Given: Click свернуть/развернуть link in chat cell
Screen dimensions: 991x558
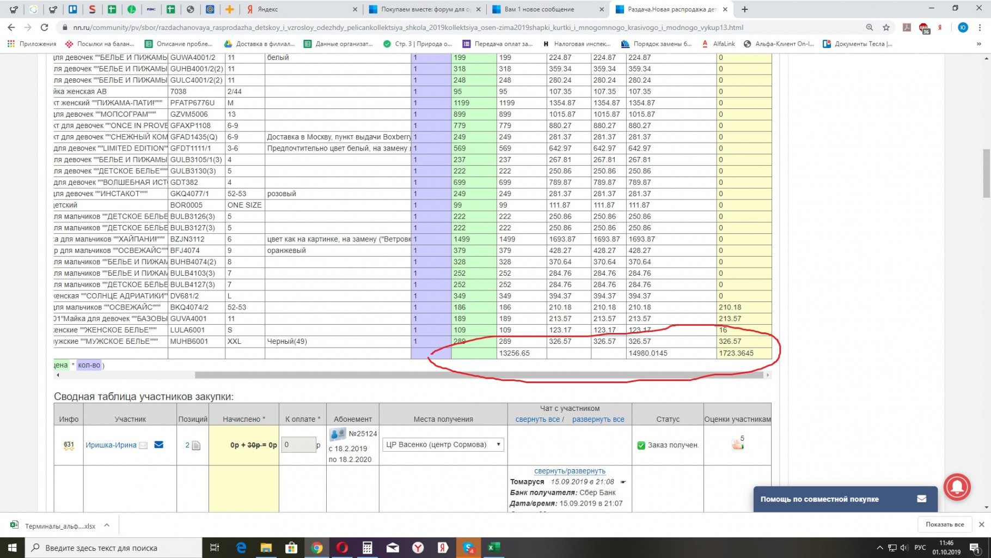Looking at the screenshot, I should (x=570, y=471).
